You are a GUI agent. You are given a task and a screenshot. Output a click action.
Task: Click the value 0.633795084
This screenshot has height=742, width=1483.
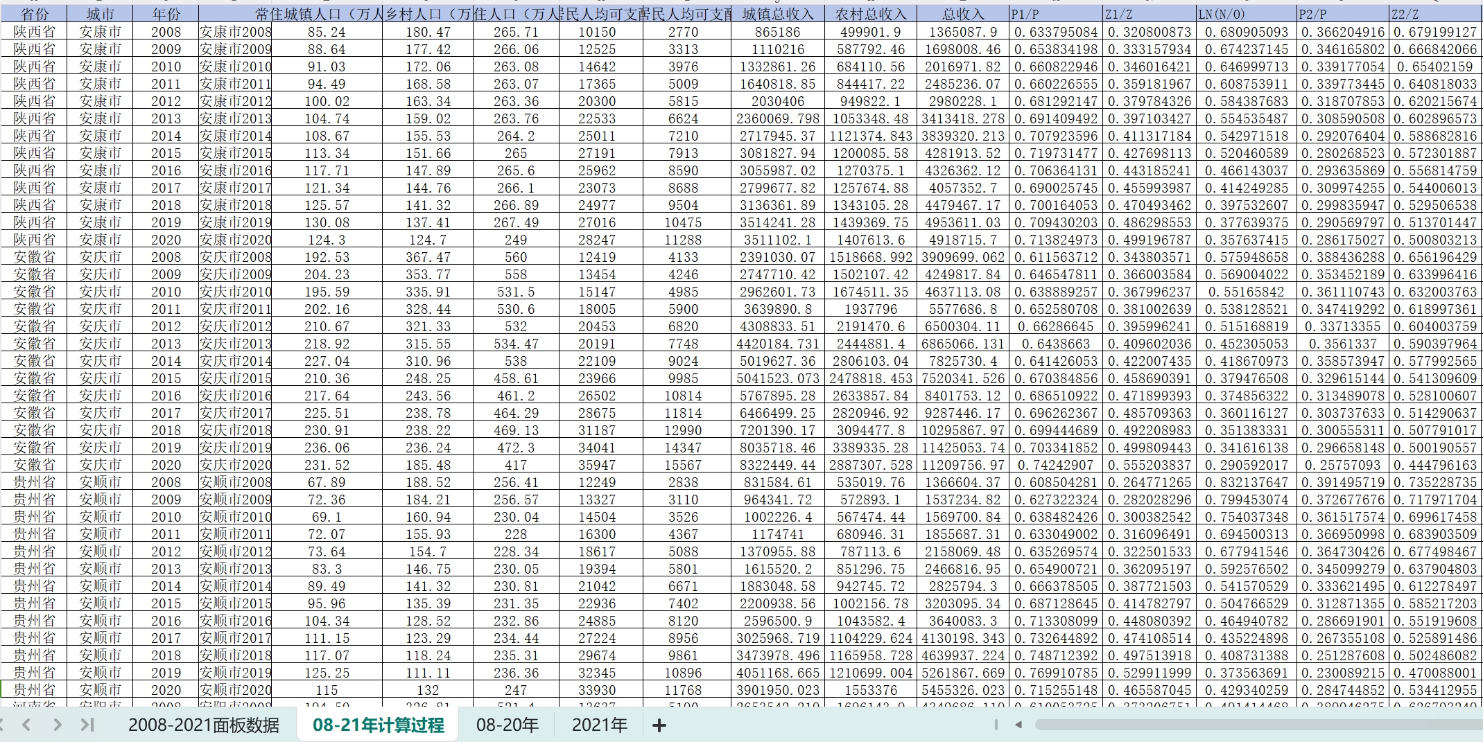coord(1056,32)
